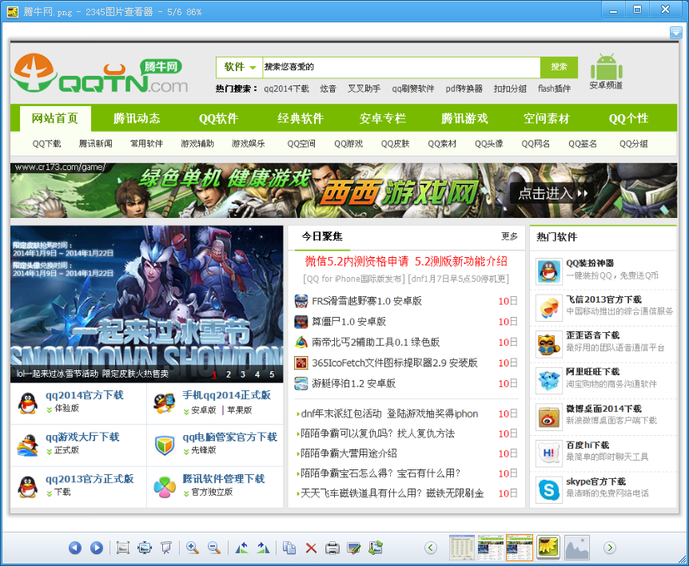Open the QQ下载 sub-navigation link

46,144
